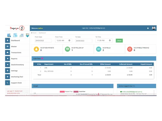
Task: Open the Transactions menu
Action: (17, 53)
